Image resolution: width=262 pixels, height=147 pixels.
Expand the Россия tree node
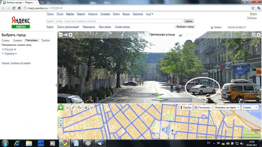click(3, 49)
